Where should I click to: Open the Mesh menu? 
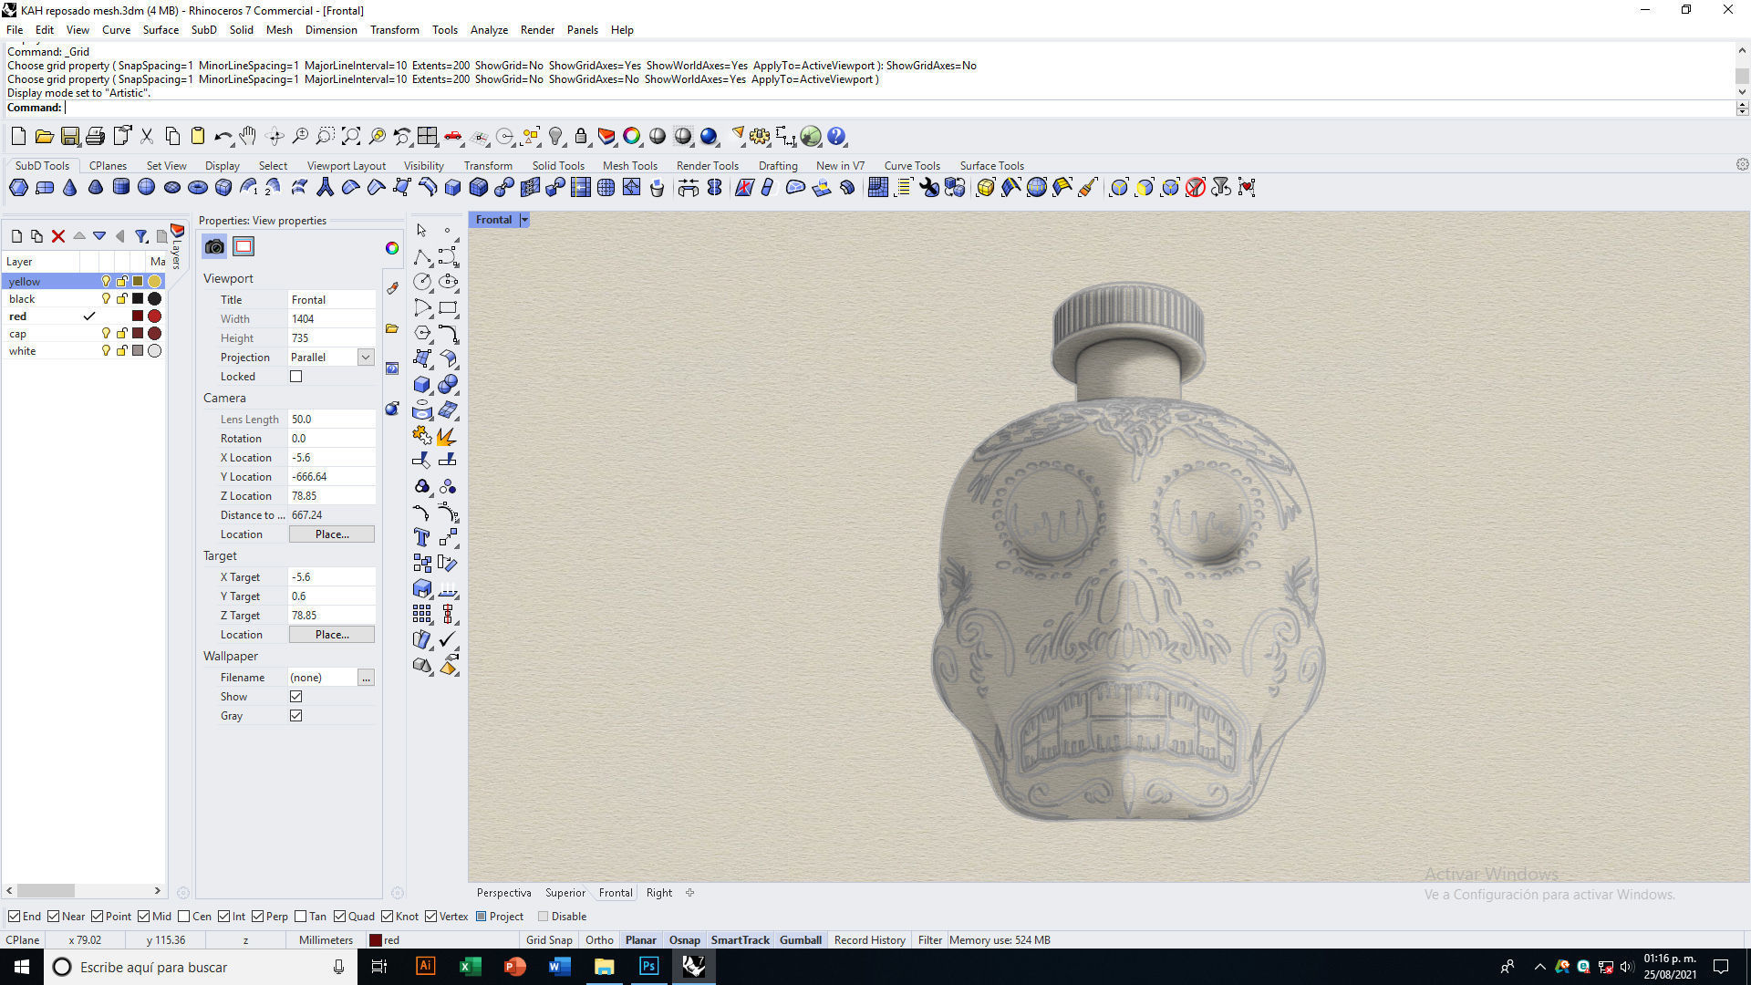click(x=279, y=30)
